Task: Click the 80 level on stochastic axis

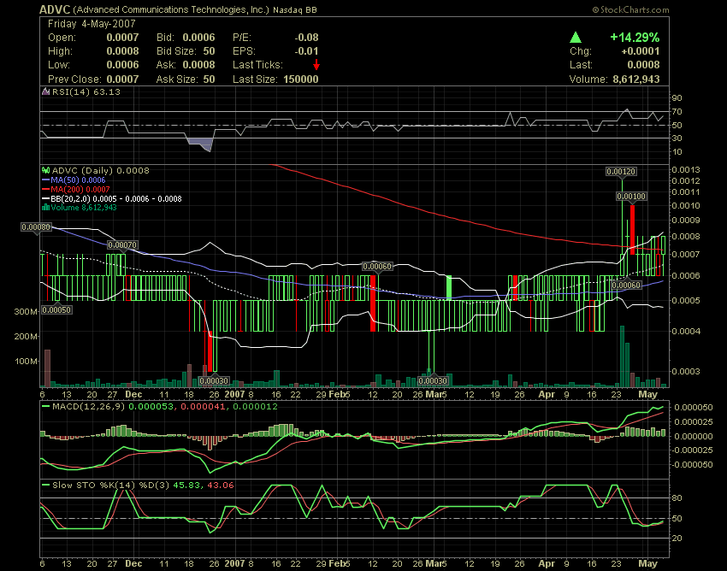Action: point(677,498)
